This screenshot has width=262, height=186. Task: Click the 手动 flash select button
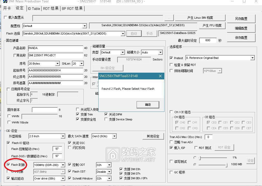pos(149,33)
